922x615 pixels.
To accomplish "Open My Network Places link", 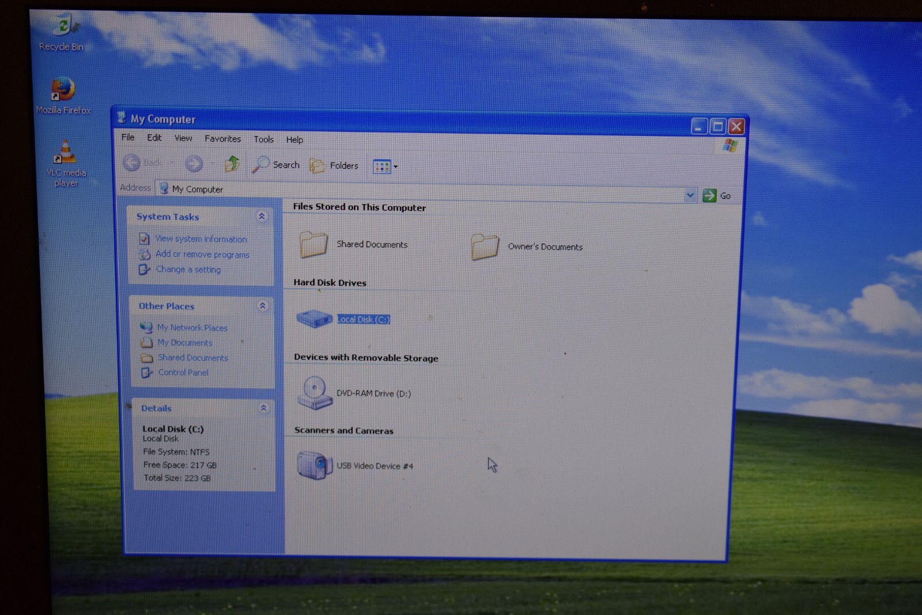I will (192, 327).
